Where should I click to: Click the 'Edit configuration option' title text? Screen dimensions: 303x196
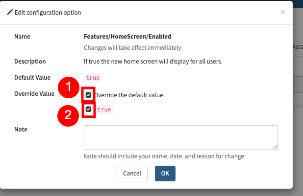(x=48, y=12)
